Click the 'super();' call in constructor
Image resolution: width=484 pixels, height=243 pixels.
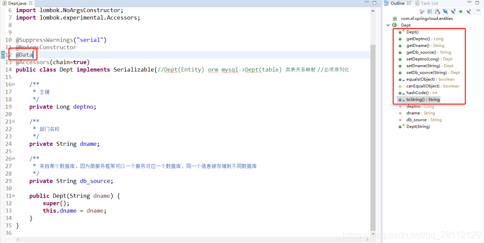click(56, 203)
